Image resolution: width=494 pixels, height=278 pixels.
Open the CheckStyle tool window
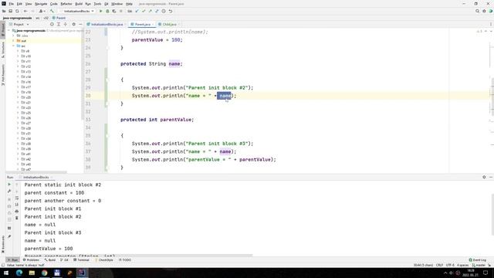pos(104,260)
